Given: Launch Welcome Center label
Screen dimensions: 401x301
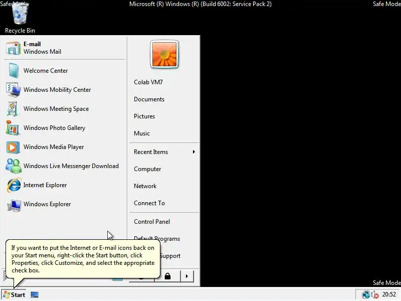Looking at the screenshot, I should point(46,71).
